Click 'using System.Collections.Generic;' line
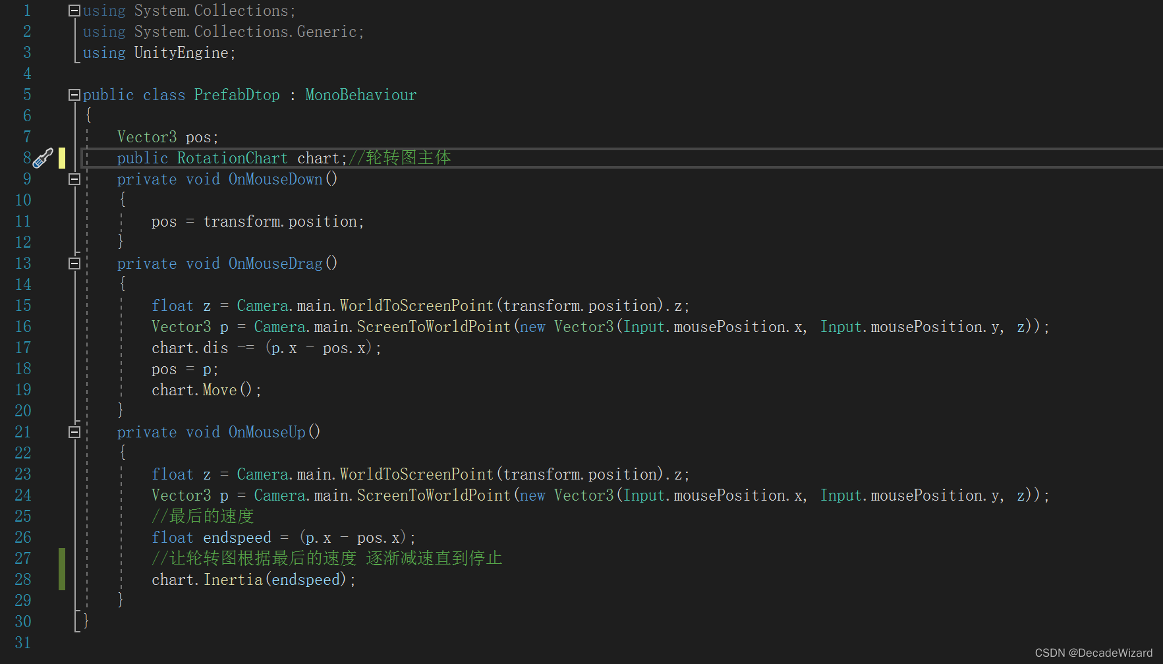The width and height of the screenshot is (1163, 664). pyautogui.click(x=223, y=32)
